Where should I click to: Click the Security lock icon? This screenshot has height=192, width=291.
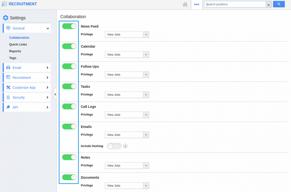8,97
